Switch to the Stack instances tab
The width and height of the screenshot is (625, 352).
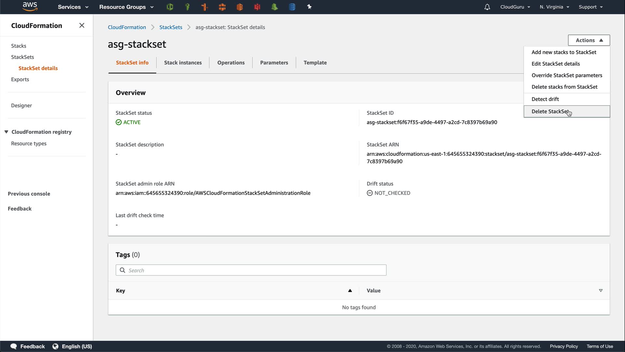point(183,63)
